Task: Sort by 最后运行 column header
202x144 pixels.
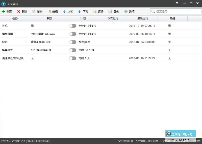Action: (x=143, y=18)
